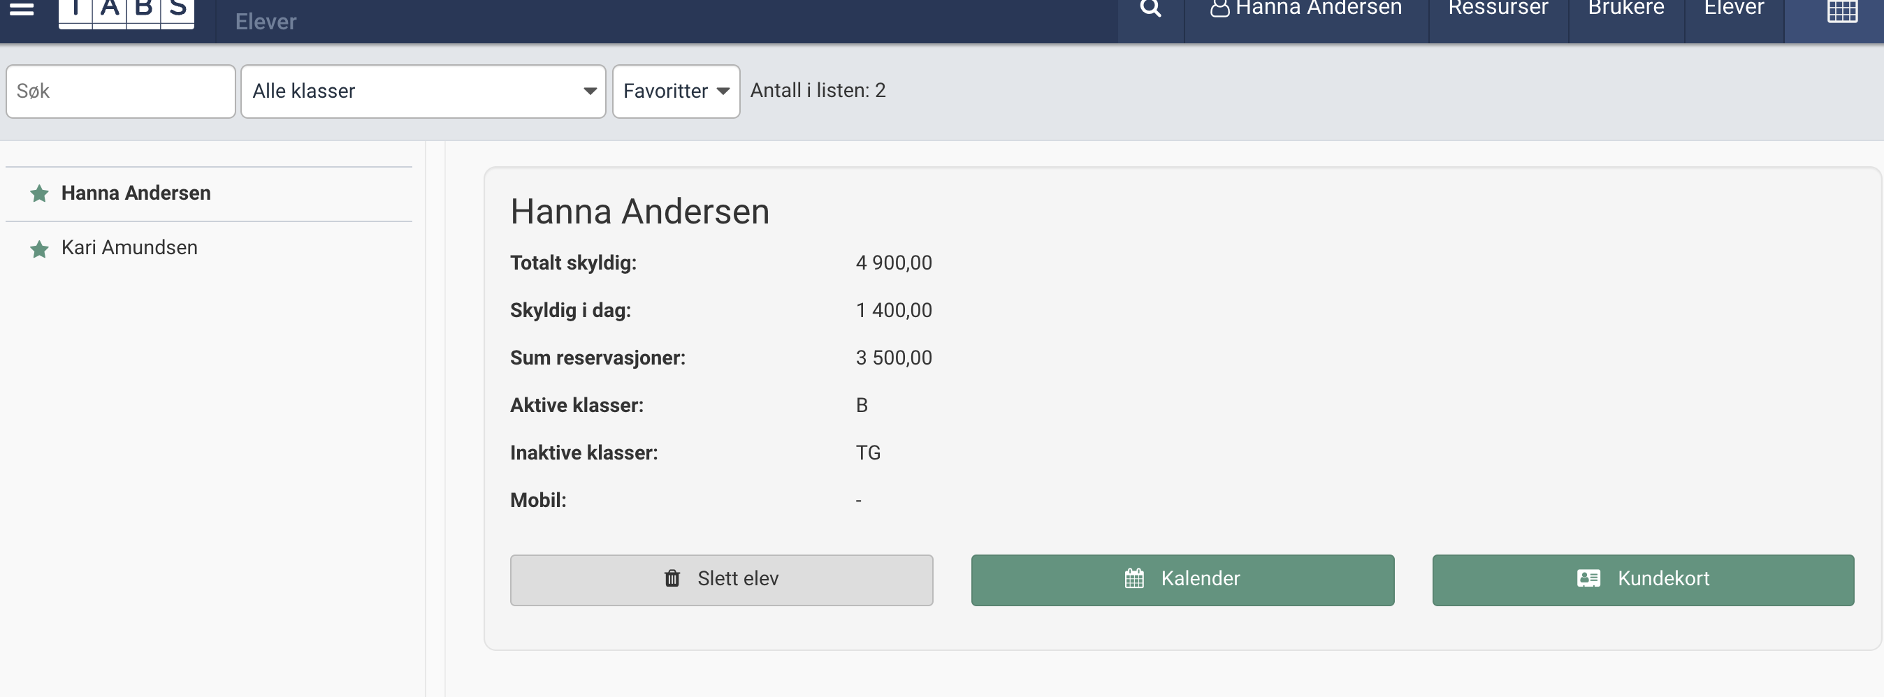Click the Antall i listen: 2 text
This screenshot has height=697, width=1884.
[818, 91]
